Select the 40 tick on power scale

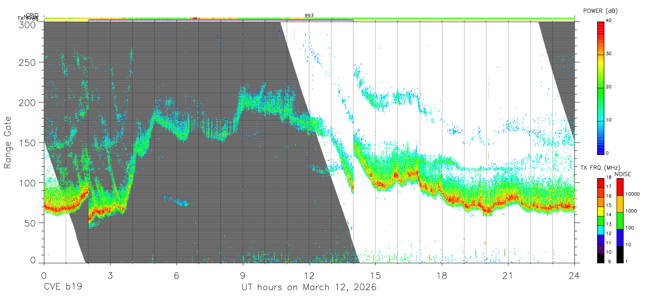[x=610, y=20]
